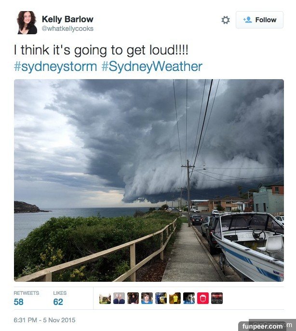Open the dark-haired woman liker avatar

pyautogui.click(x=133, y=298)
